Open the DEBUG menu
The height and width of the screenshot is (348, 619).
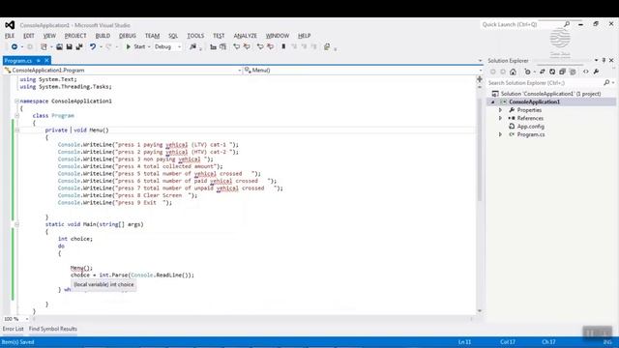tap(128, 36)
